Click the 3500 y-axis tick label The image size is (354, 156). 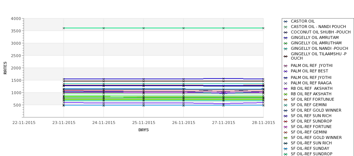(x=16, y=31)
